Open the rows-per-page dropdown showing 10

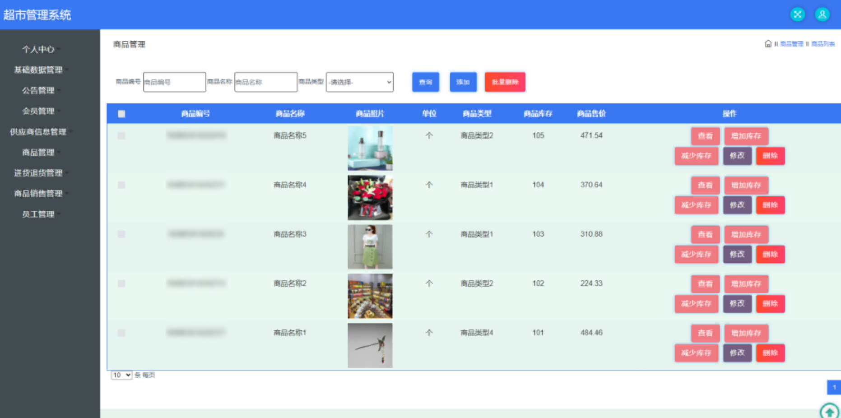[x=122, y=375]
